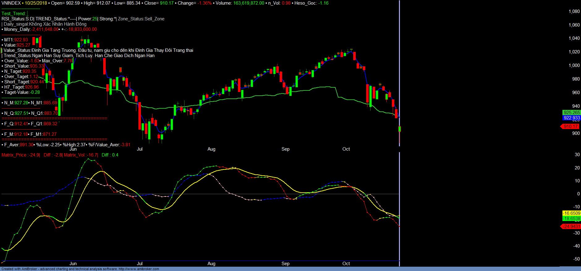Click the Aug label on the bottom indicator axis
The height and width of the screenshot is (271, 581).
[x=211, y=264]
